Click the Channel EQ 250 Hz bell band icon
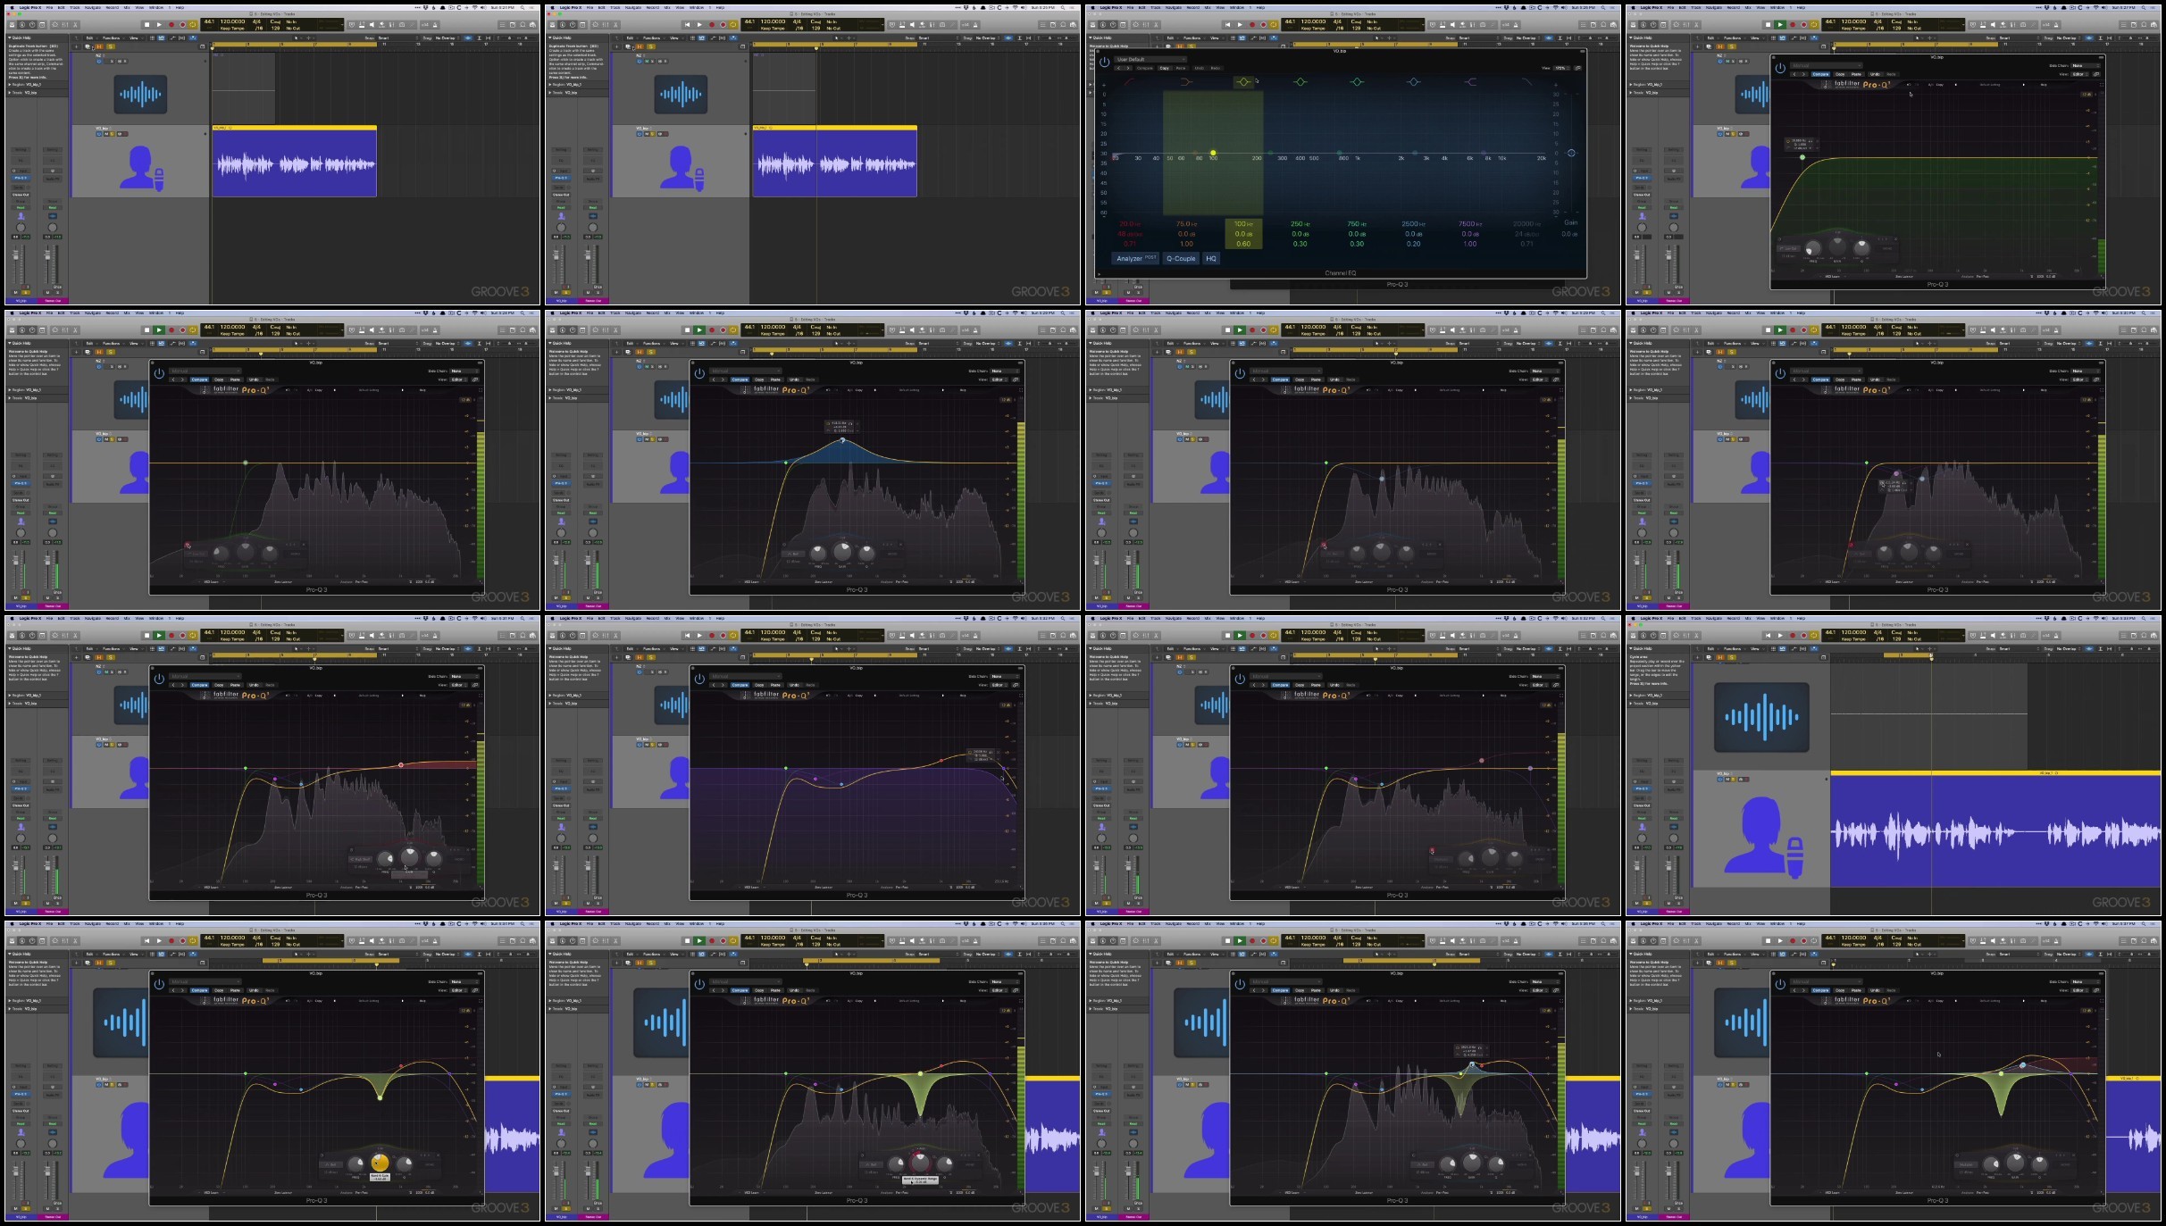The image size is (2166, 1226). pos(1300,82)
